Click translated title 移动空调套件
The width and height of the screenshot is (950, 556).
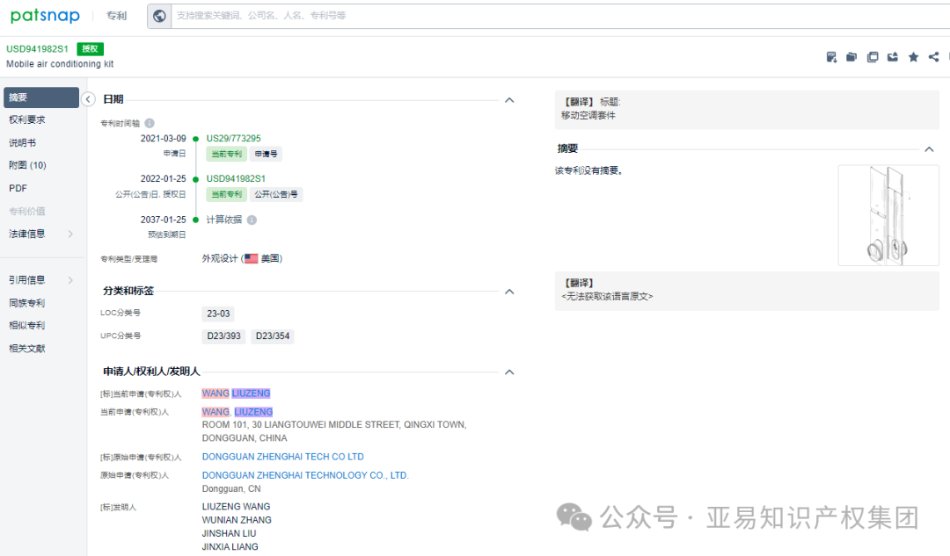(588, 116)
